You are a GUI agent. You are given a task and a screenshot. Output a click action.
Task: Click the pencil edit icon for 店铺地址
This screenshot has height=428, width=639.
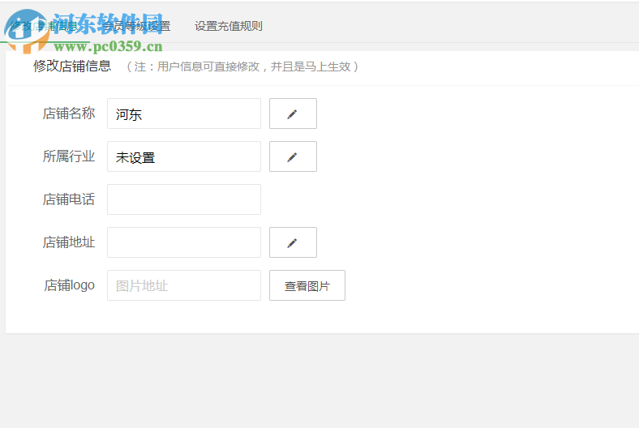pos(293,242)
